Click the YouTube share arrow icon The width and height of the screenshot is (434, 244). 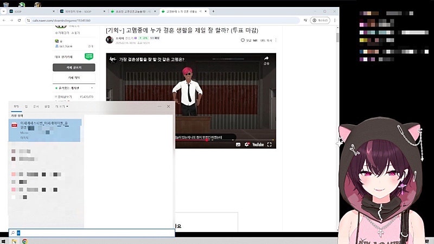point(266,59)
